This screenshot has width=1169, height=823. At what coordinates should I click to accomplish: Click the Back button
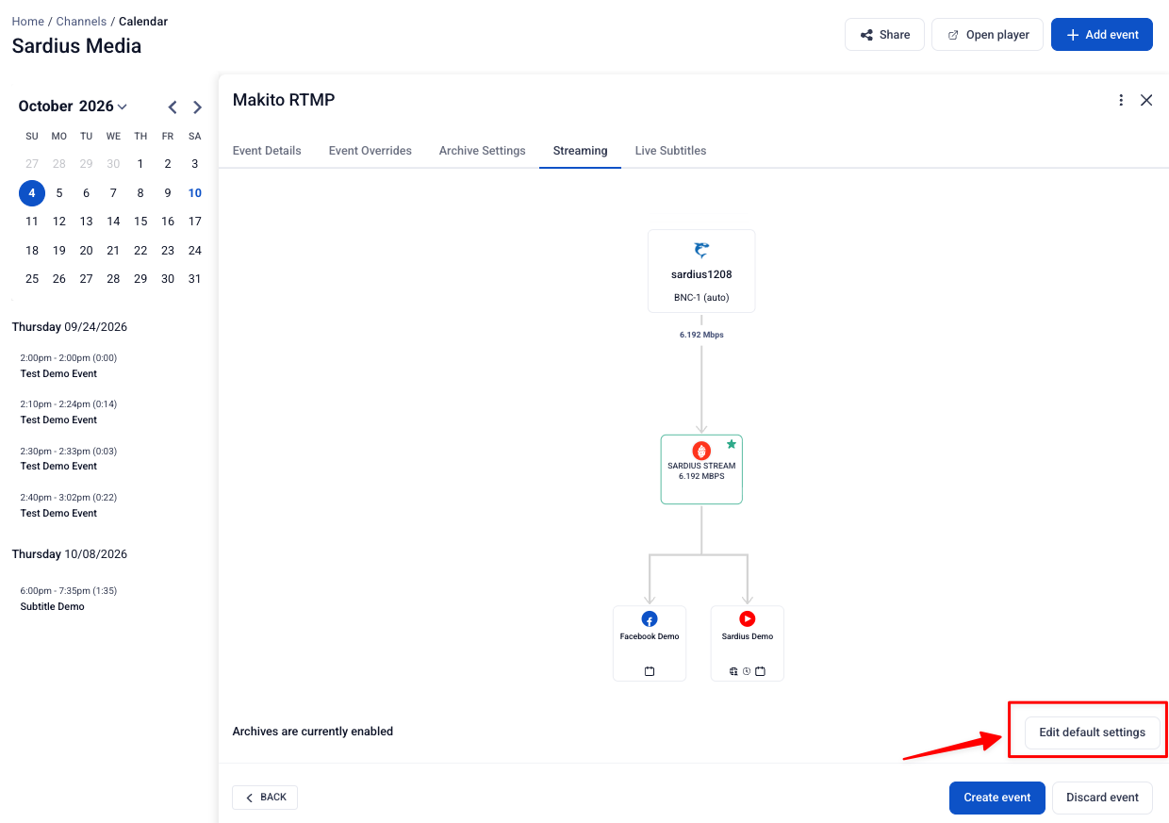(x=265, y=798)
